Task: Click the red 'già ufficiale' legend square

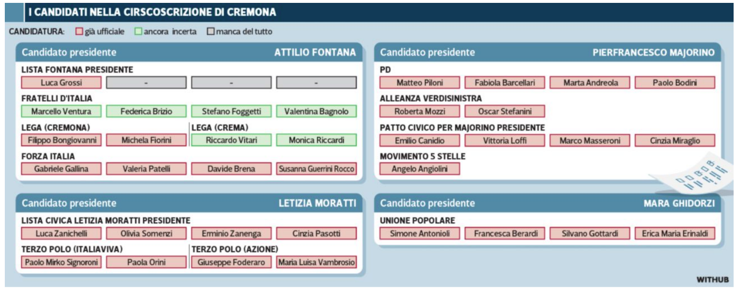Action: (x=79, y=32)
